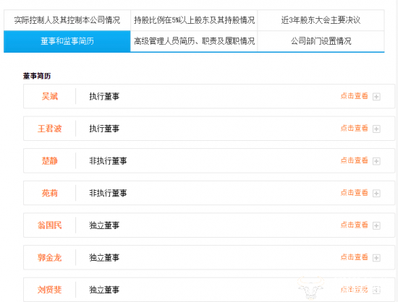
Task: Click 点击查看 link for 吴斌
Action: point(354,96)
